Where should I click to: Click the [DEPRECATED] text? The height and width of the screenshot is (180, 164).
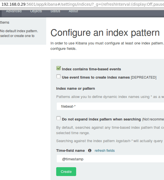point(144,77)
